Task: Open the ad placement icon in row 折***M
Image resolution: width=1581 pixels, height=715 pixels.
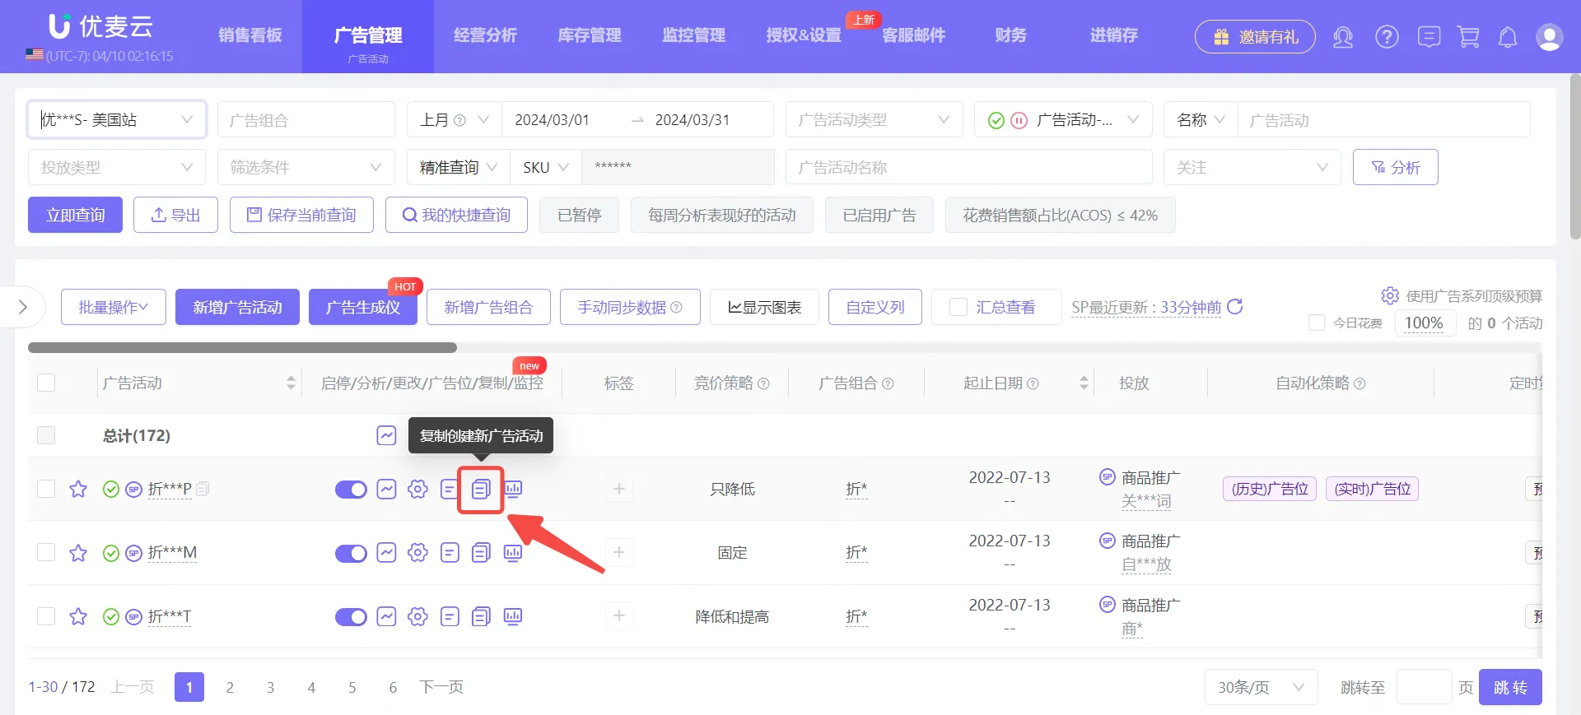Action: click(x=450, y=553)
